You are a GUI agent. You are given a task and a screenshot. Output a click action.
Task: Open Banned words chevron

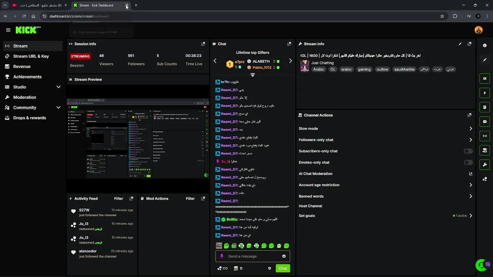click(x=471, y=196)
